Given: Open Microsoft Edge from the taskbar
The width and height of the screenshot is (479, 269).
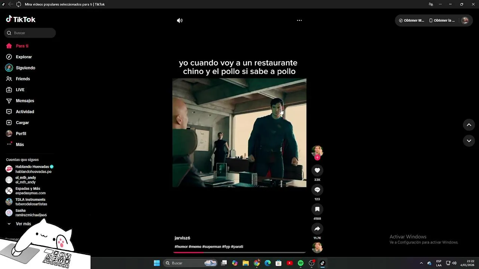Looking at the screenshot, I should [x=268, y=263].
